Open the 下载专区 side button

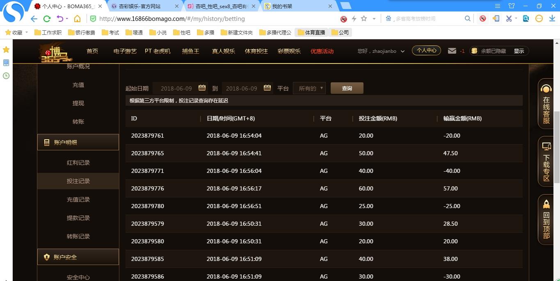[546, 161]
